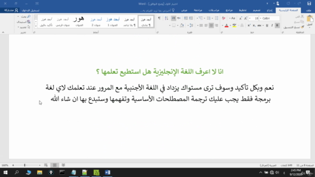Click Clear All Formatting eraser icon
The height and width of the screenshot is (177, 315).
pos(223,18)
